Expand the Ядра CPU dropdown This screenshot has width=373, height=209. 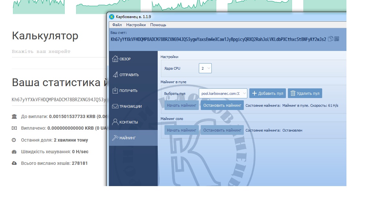[x=205, y=68]
